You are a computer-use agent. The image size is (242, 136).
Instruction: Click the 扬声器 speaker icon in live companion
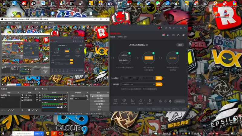[x=149, y=101]
